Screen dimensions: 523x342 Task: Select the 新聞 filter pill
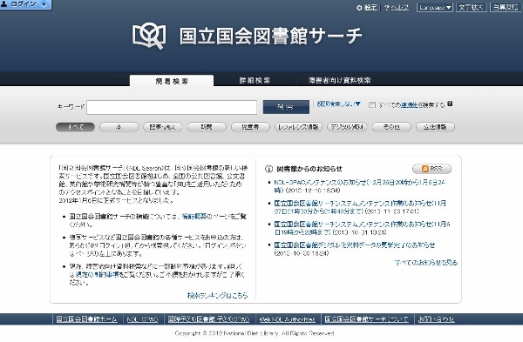(x=207, y=127)
